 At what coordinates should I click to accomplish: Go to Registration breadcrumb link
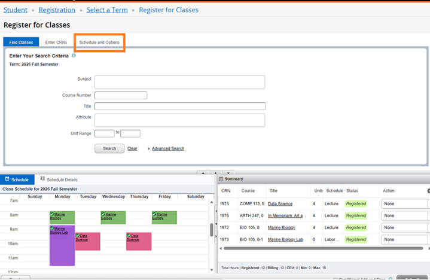57,10
